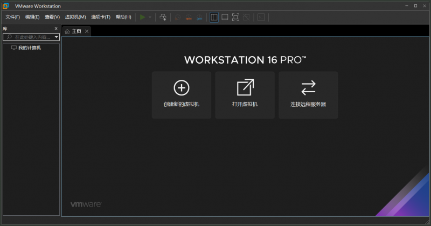Toggle the show library sidebar view icon
The image size is (431, 226).
[214, 17]
